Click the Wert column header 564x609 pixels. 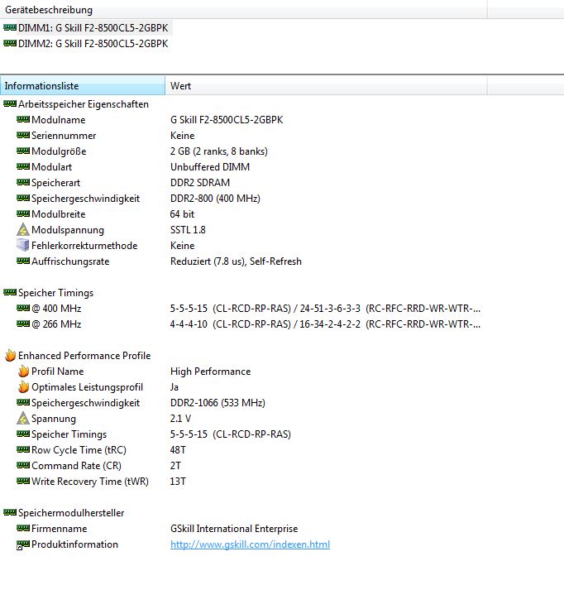click(326, 86)
